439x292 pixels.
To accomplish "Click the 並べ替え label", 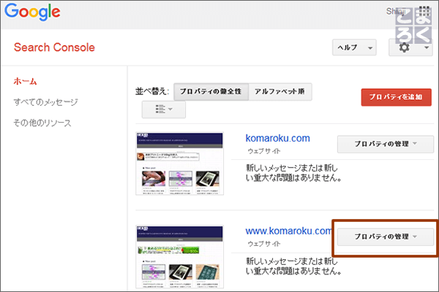I will click(x=152, y=91).
